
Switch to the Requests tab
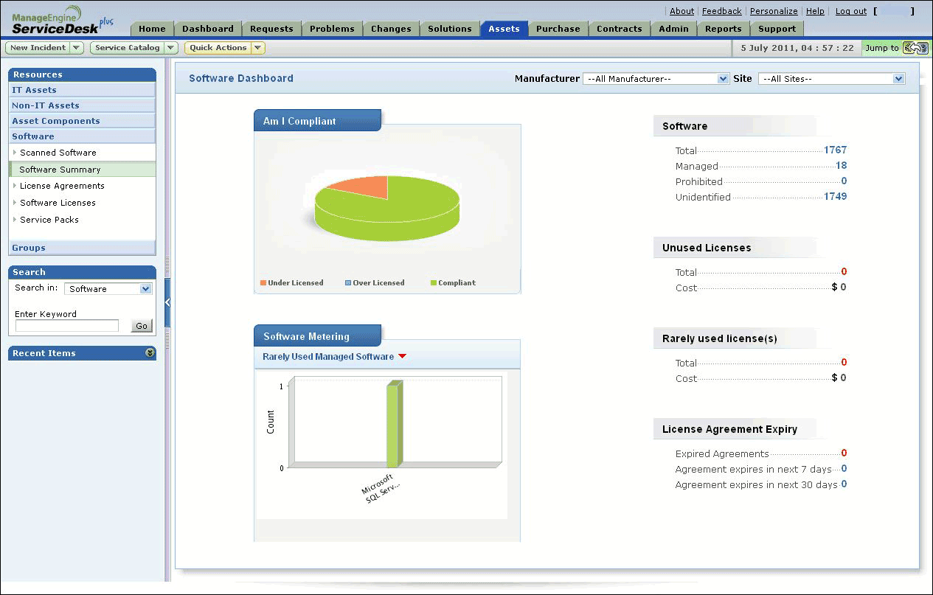(271, 29)
